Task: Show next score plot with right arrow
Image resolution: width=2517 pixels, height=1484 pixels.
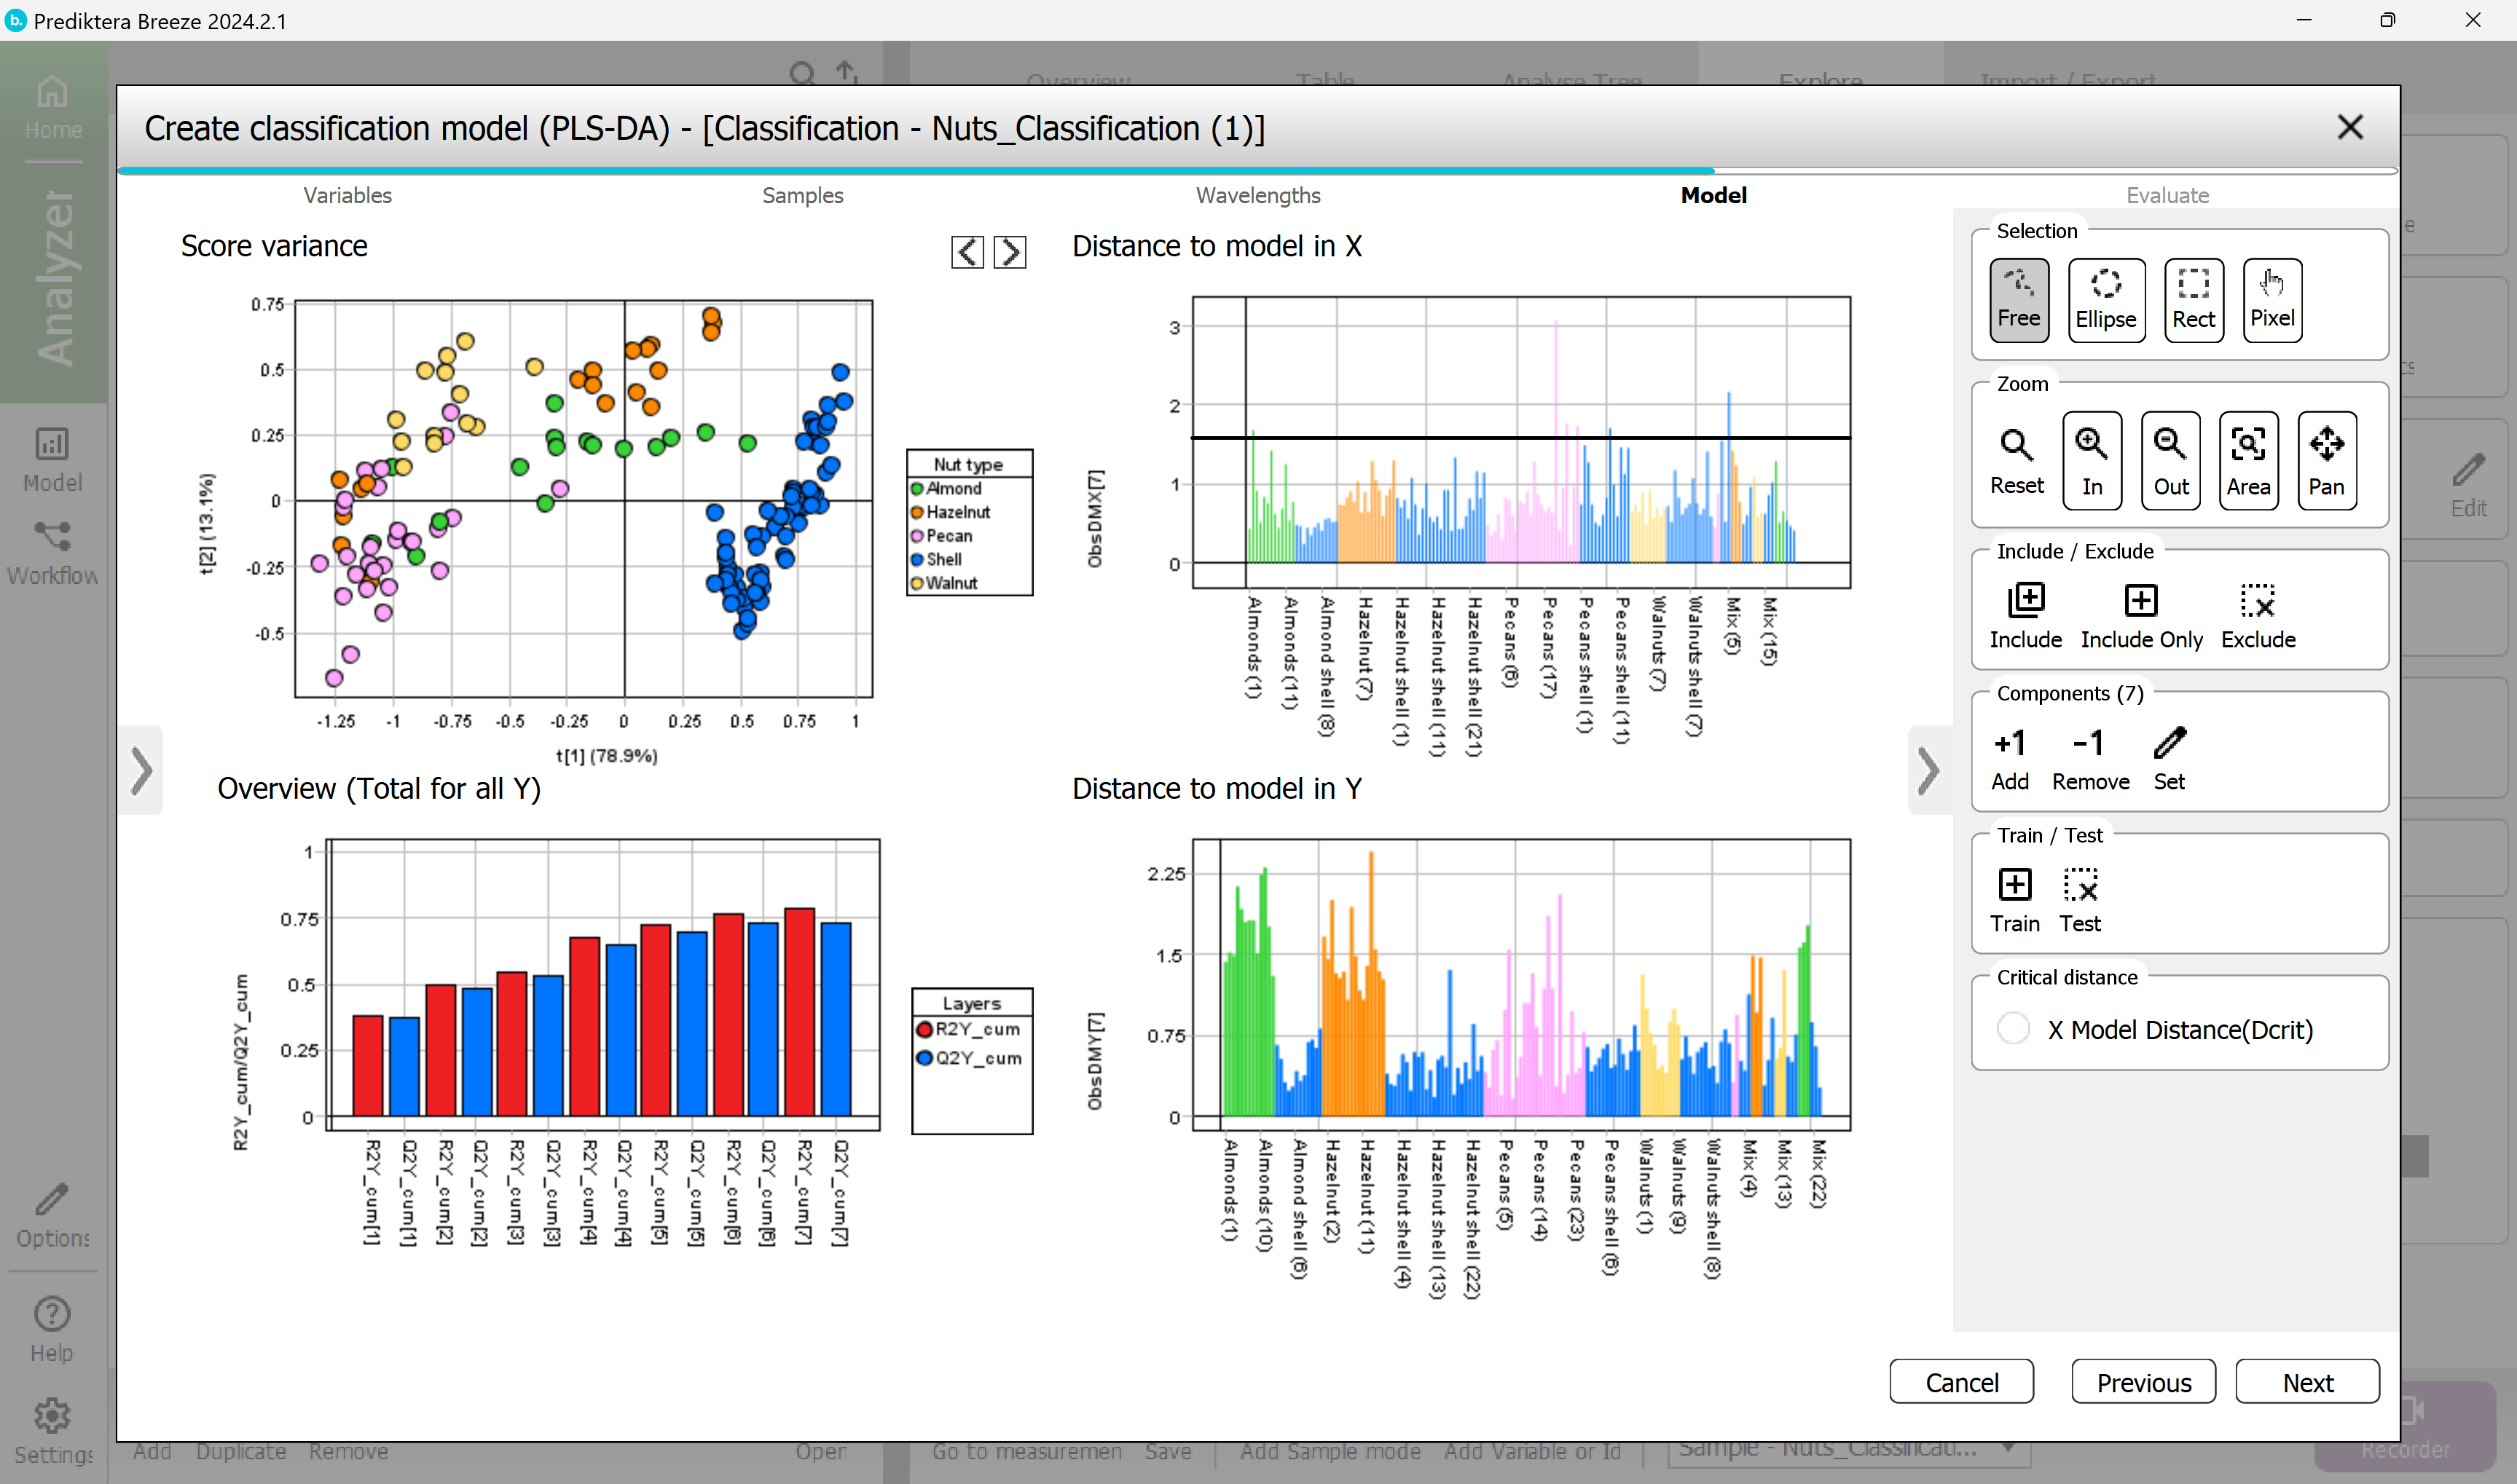Action: tap(1010, 252)
